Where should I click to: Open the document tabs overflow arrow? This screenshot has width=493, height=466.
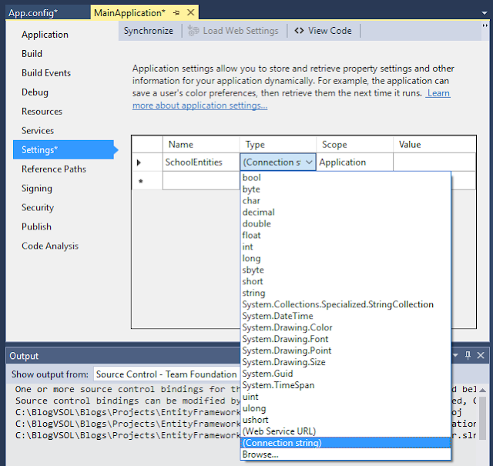click(485, 13)
